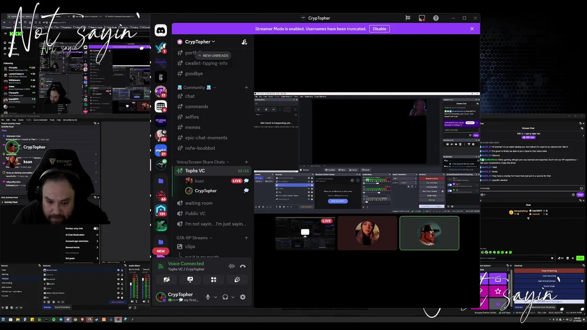Open headphones output options dropdown arrow
This screenshot has width=587, height=330.
[x=233, y=297]
